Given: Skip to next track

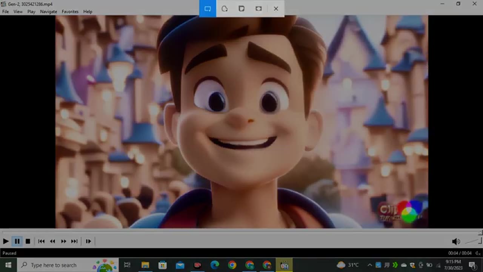Looking at the screenshot, I should pyautogui.click(x=74, y=241).
